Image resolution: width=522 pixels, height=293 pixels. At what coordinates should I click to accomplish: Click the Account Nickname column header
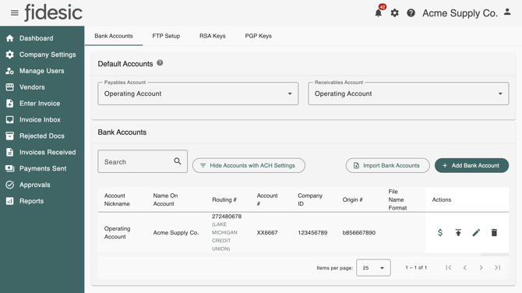(x=117, y=199)
